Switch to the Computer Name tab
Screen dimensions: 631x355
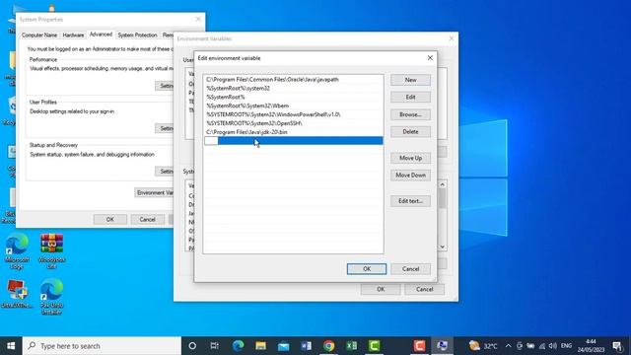pyautogui.click(x=39, y=35)
